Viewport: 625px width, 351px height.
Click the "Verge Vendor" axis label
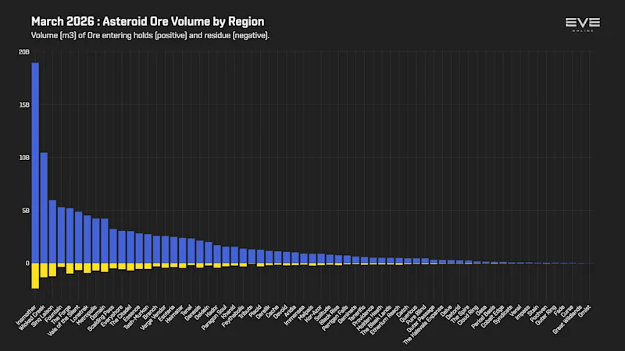(x=153, y=317)
